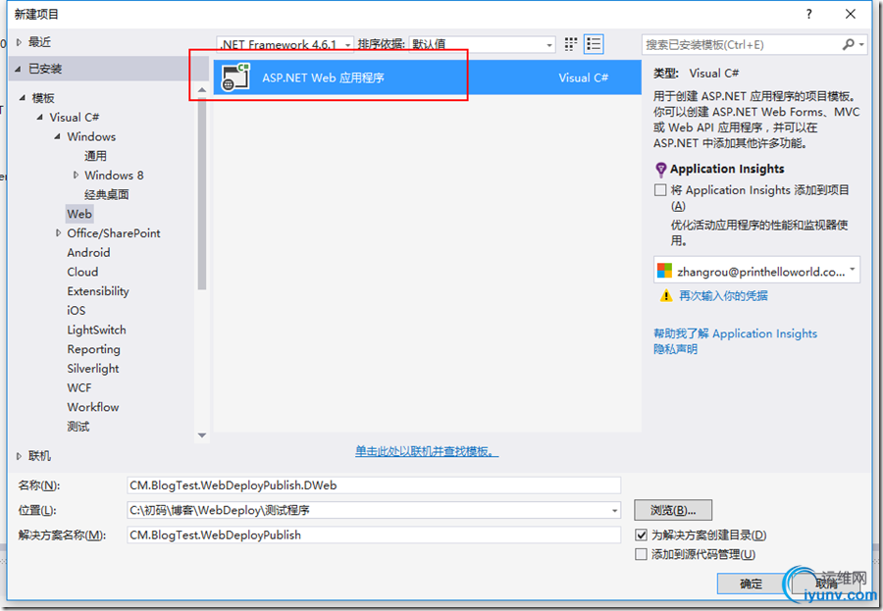Expand the Office/SharePoint tree node
Screen dimensions: 883x611
pyautogui.click(x=58, y=233)
